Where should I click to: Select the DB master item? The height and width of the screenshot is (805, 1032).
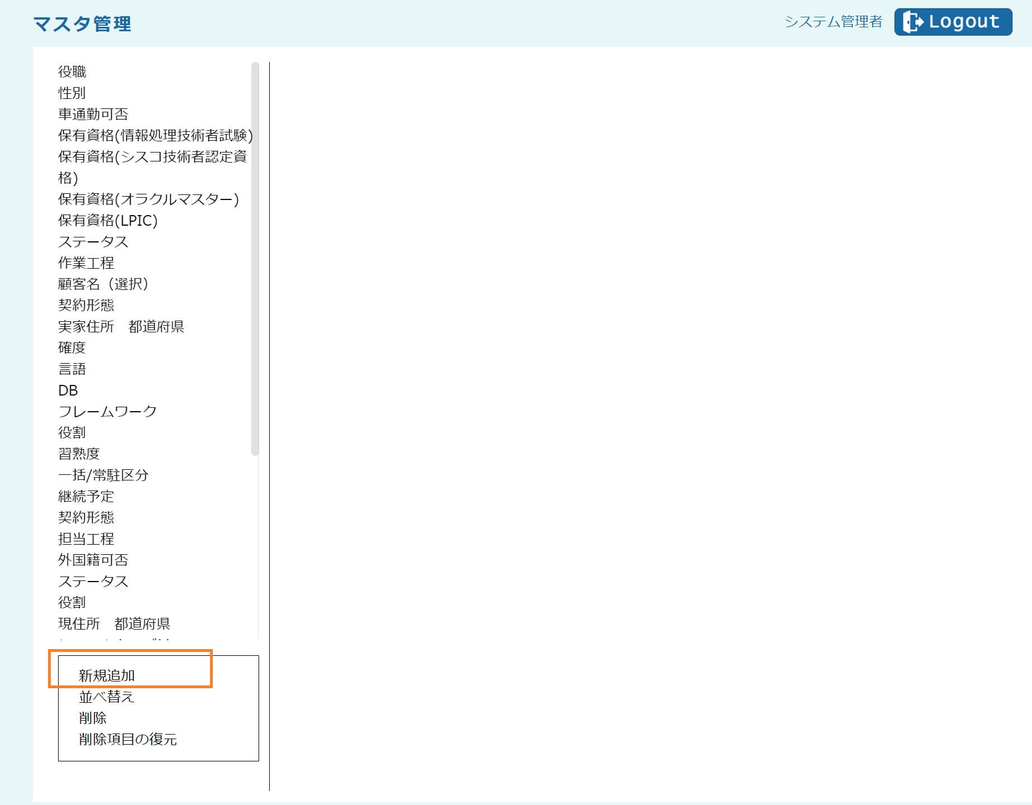68,390
